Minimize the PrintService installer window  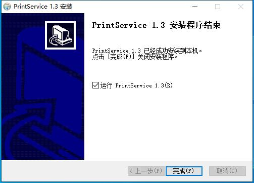click(195, 7)
